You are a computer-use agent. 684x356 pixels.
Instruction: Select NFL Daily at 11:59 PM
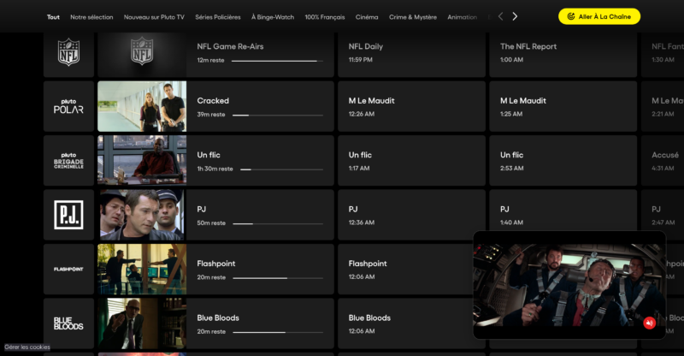(411, 55)
